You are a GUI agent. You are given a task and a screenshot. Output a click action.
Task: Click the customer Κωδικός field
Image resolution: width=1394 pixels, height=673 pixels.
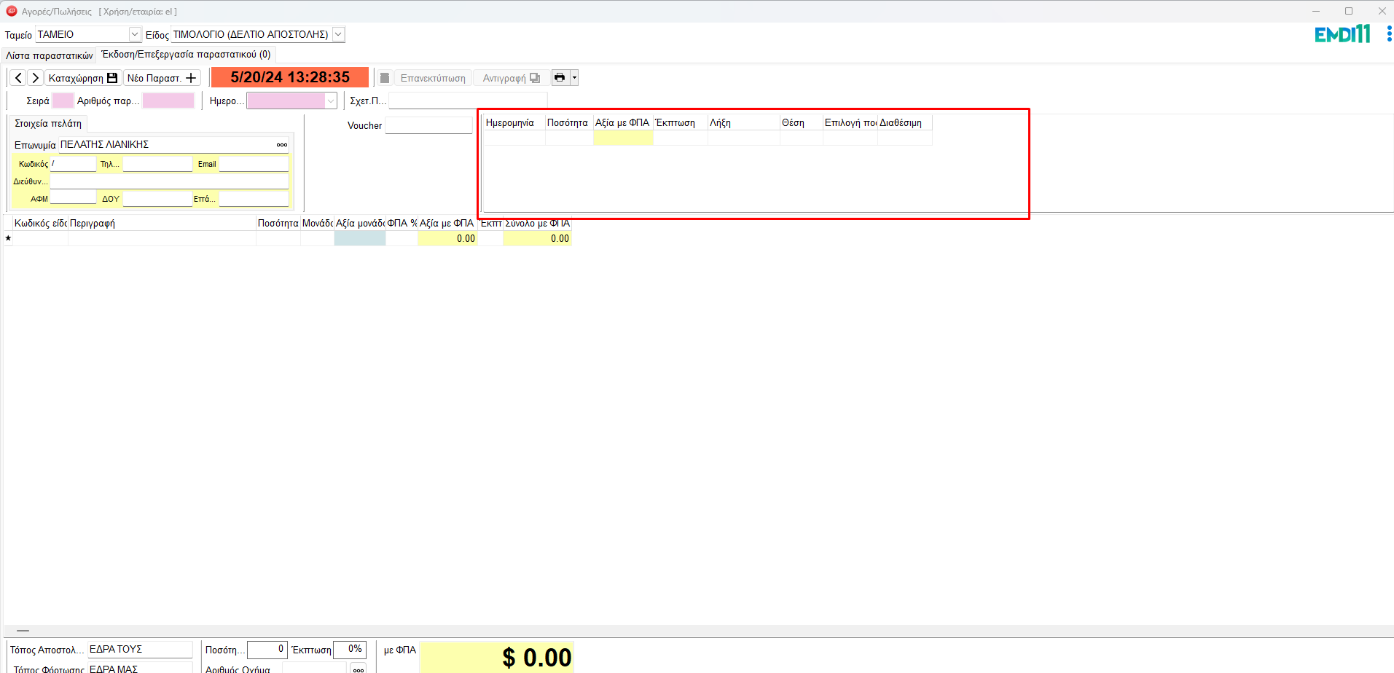73,164
